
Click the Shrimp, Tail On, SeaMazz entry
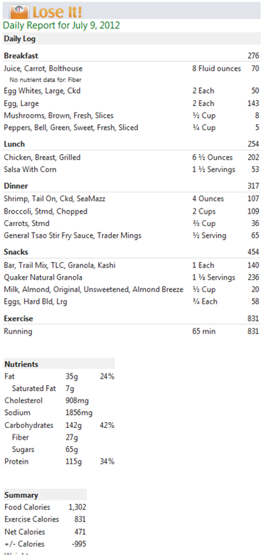[x=131, y=198]
